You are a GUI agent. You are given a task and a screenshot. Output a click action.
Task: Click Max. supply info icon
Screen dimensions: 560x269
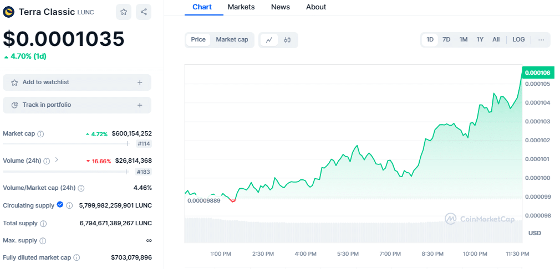[43, 241]
